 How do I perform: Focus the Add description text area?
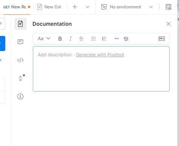(101, 69)
